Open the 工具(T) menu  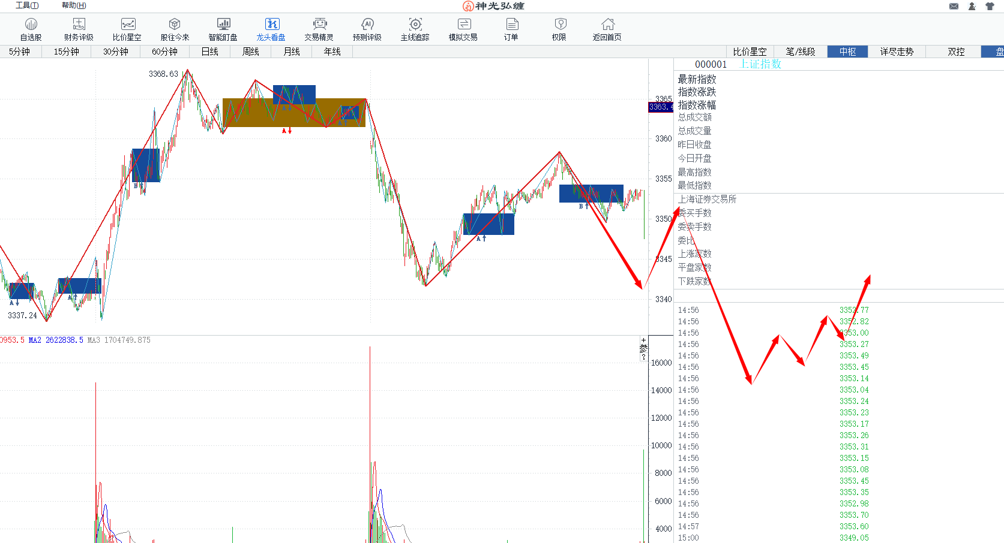(27, 5)
